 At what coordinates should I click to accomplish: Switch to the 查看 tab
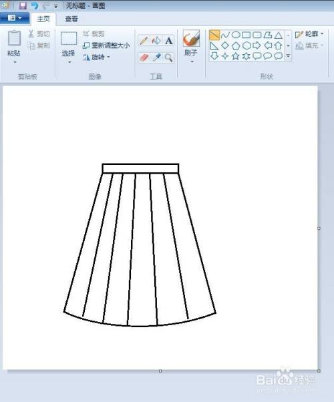[71, 19]
